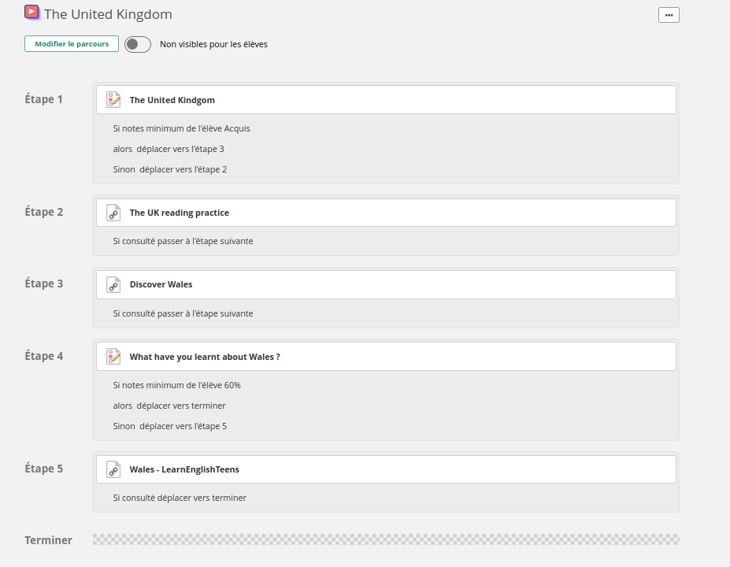
Task: Click the parcours icon beside The United Kingdom title
Action: point(31,12)
